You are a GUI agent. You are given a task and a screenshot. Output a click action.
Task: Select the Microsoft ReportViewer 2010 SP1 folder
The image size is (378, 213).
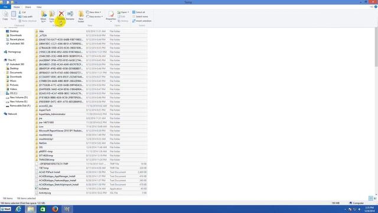click(91, 131)
